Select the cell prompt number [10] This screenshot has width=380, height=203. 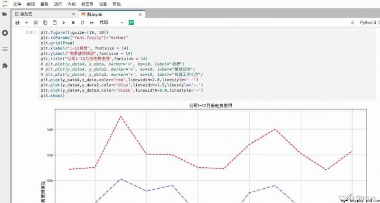31,32
